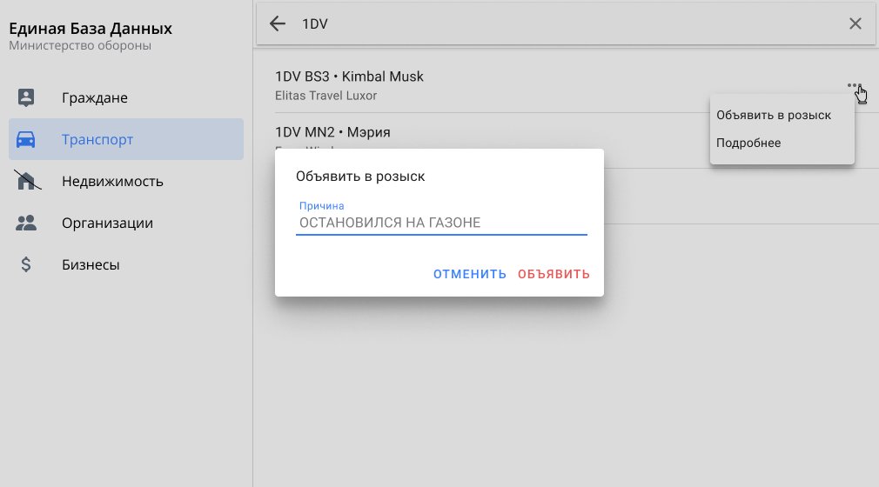Click the Транспорт car icon

(x=26, y=139)
